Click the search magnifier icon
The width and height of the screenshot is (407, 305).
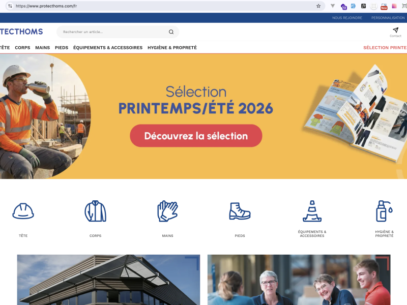pyautogui.click(x=171, y=32)
